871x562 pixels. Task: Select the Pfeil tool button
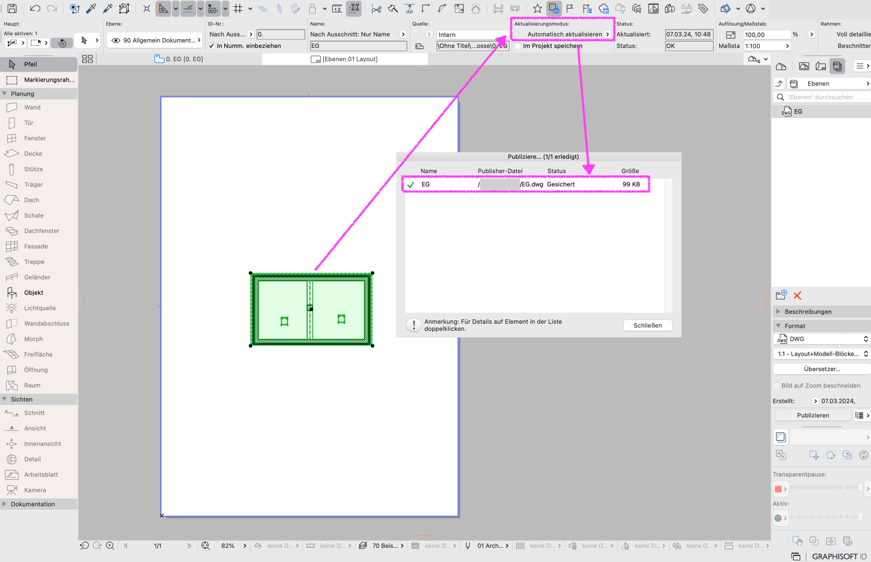(39, 64)
